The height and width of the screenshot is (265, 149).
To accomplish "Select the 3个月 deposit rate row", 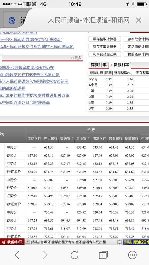I will point(119,79).
